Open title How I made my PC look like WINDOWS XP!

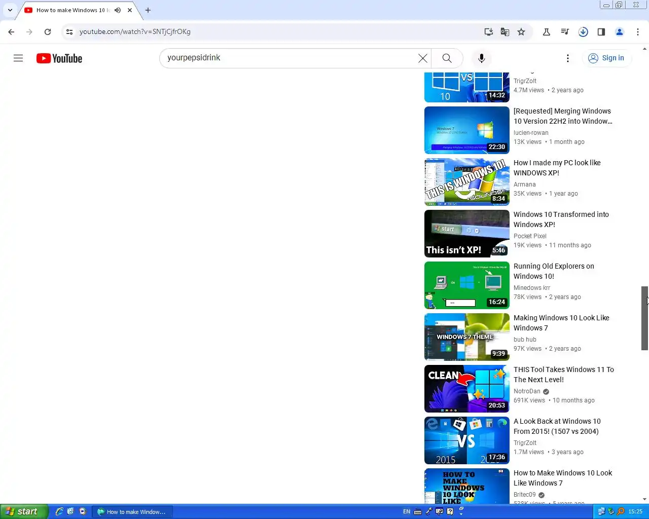pyautogui.click(x=557, y=168)
